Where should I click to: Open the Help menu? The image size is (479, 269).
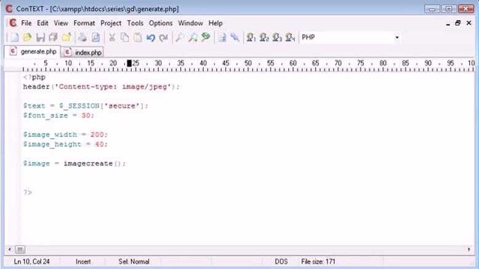pos(215,23)
